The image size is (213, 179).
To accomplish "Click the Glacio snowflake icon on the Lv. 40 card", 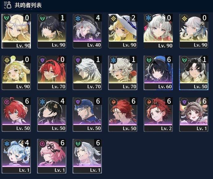I will click(78, 18).
